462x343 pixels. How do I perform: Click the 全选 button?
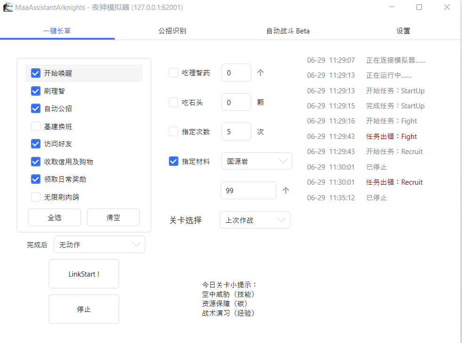pyautogui.click(x=55, y=217)
